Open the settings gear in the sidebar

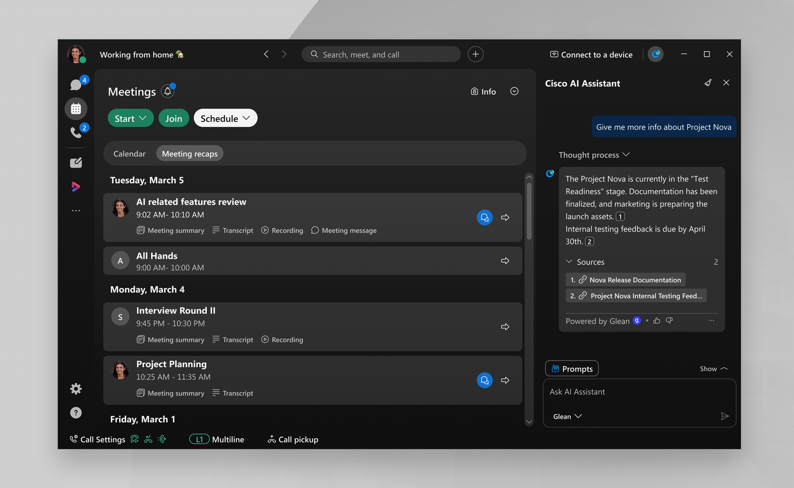pos(76,389)
